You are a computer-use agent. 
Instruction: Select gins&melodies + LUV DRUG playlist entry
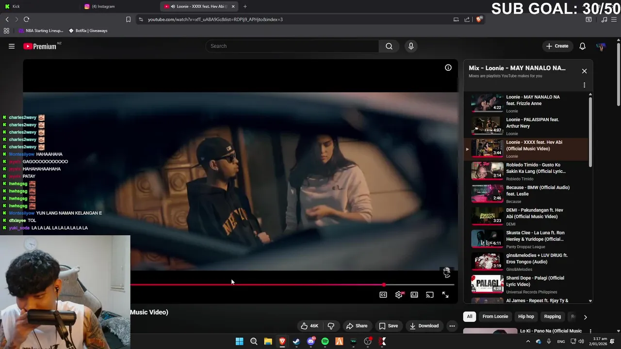pyautogui.click(x=526, y=262)
